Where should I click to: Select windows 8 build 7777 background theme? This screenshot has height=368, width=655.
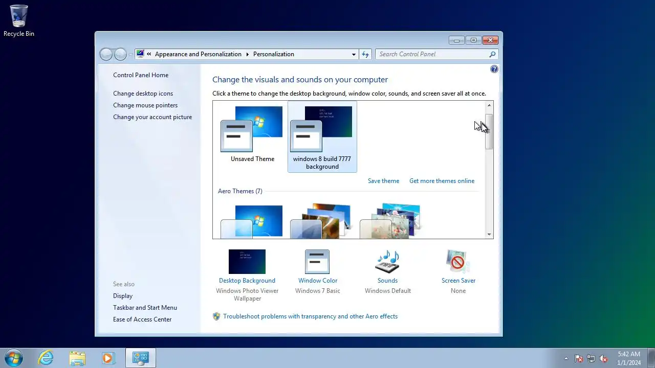pos(322,136)
